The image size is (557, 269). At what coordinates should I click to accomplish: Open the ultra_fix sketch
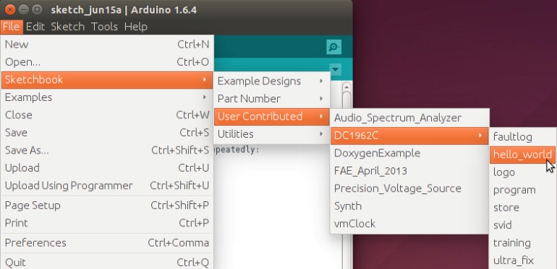[x=523, y=261]
